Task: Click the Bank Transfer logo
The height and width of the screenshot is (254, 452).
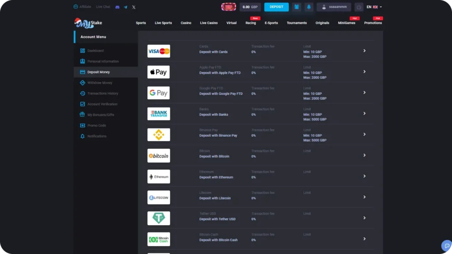Action: [158, 114]
